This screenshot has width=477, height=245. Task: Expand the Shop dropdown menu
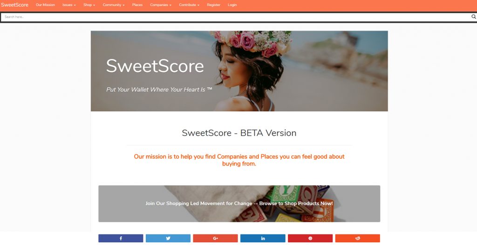89,5
